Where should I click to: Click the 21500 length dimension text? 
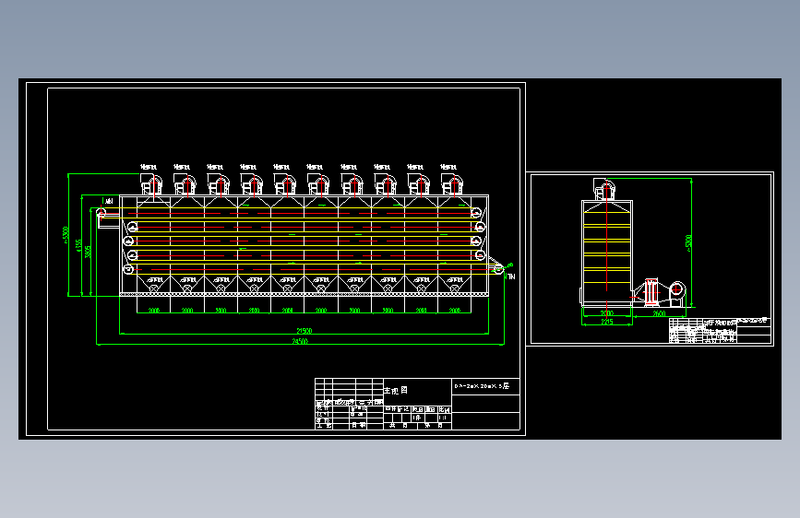pos(304,331)
